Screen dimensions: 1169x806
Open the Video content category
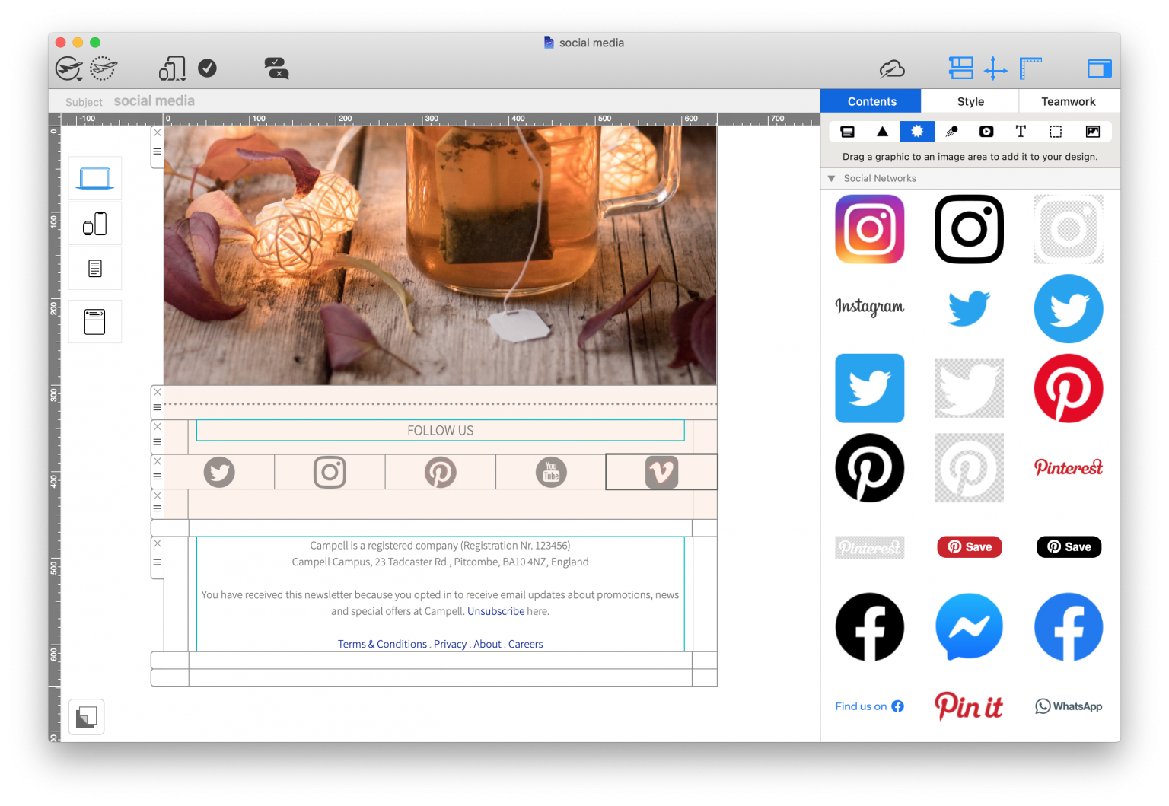coord(986,131)
